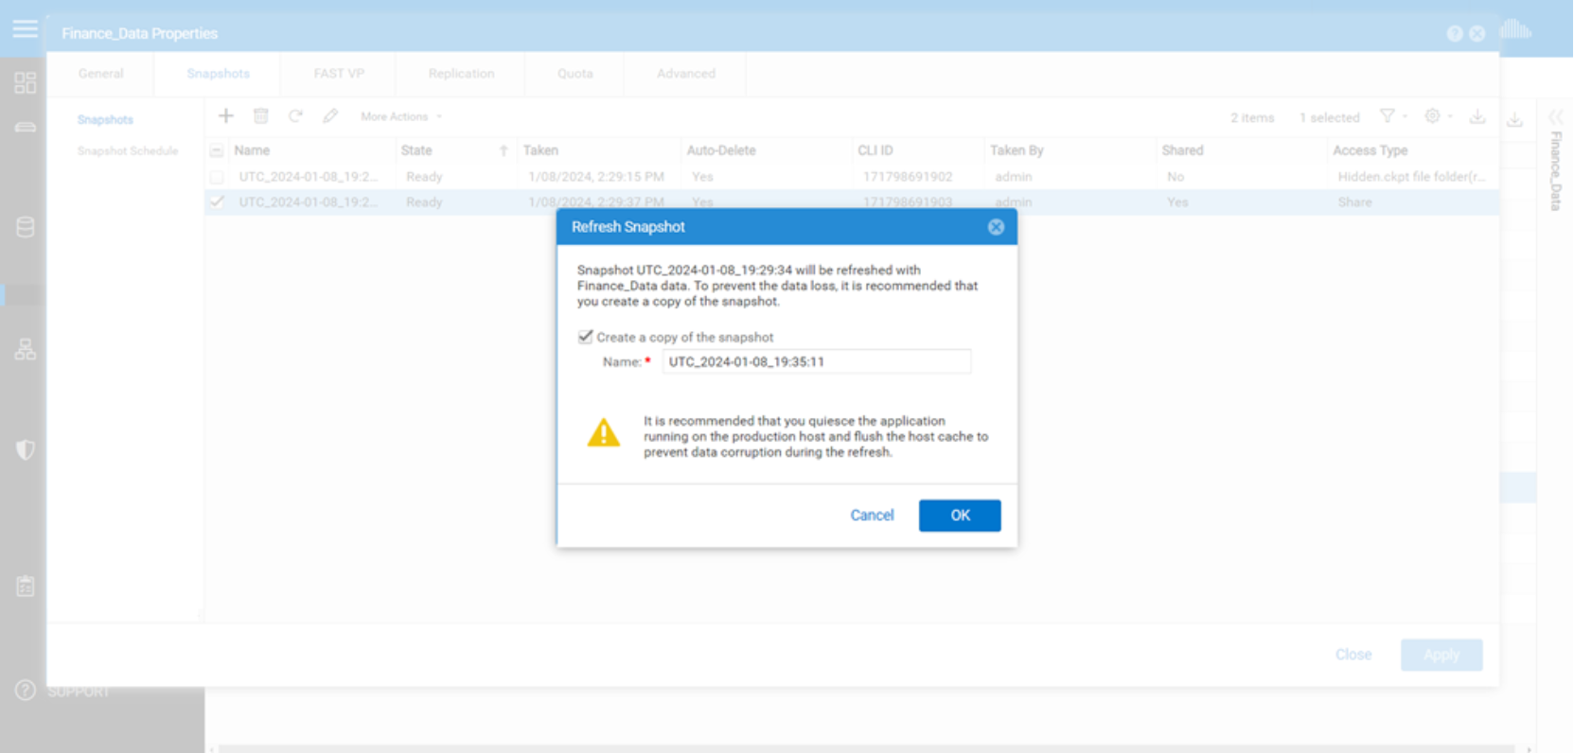The image size is (1574, 753).
Task: Toggle the select-all checkbox in table header
Action: click(217, 150)
